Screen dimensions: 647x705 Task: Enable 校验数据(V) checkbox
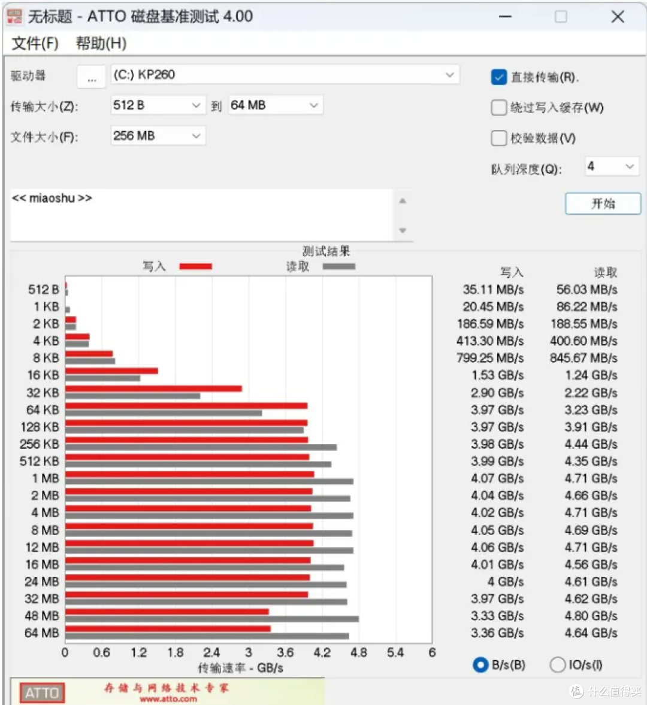tap(498, 138)
